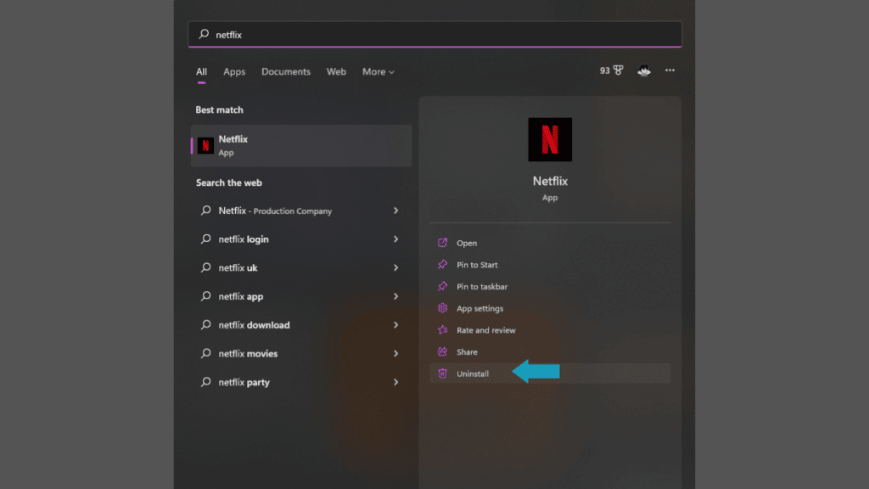Click the Open action icon
Screen dimensions: 869x489
coord(442,243)
